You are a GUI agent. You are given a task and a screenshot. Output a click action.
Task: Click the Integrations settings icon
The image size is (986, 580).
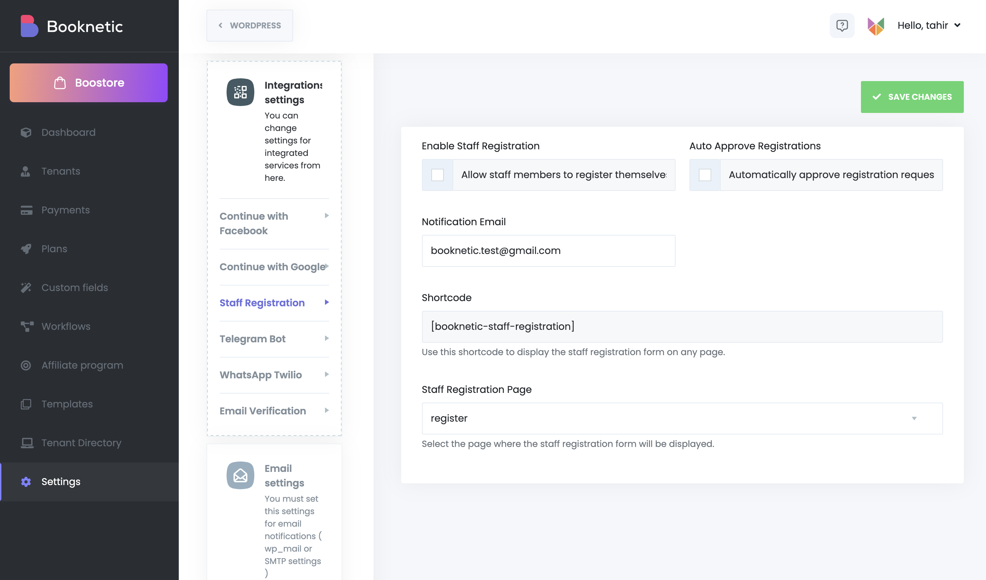240,93
